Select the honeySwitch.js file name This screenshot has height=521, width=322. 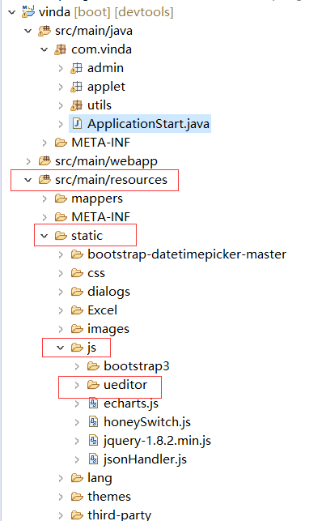pyautogui.click(x=147, y=422)
